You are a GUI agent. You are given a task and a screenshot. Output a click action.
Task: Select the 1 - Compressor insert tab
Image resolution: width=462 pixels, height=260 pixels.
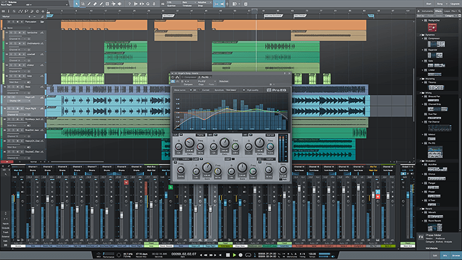[189, 77]
